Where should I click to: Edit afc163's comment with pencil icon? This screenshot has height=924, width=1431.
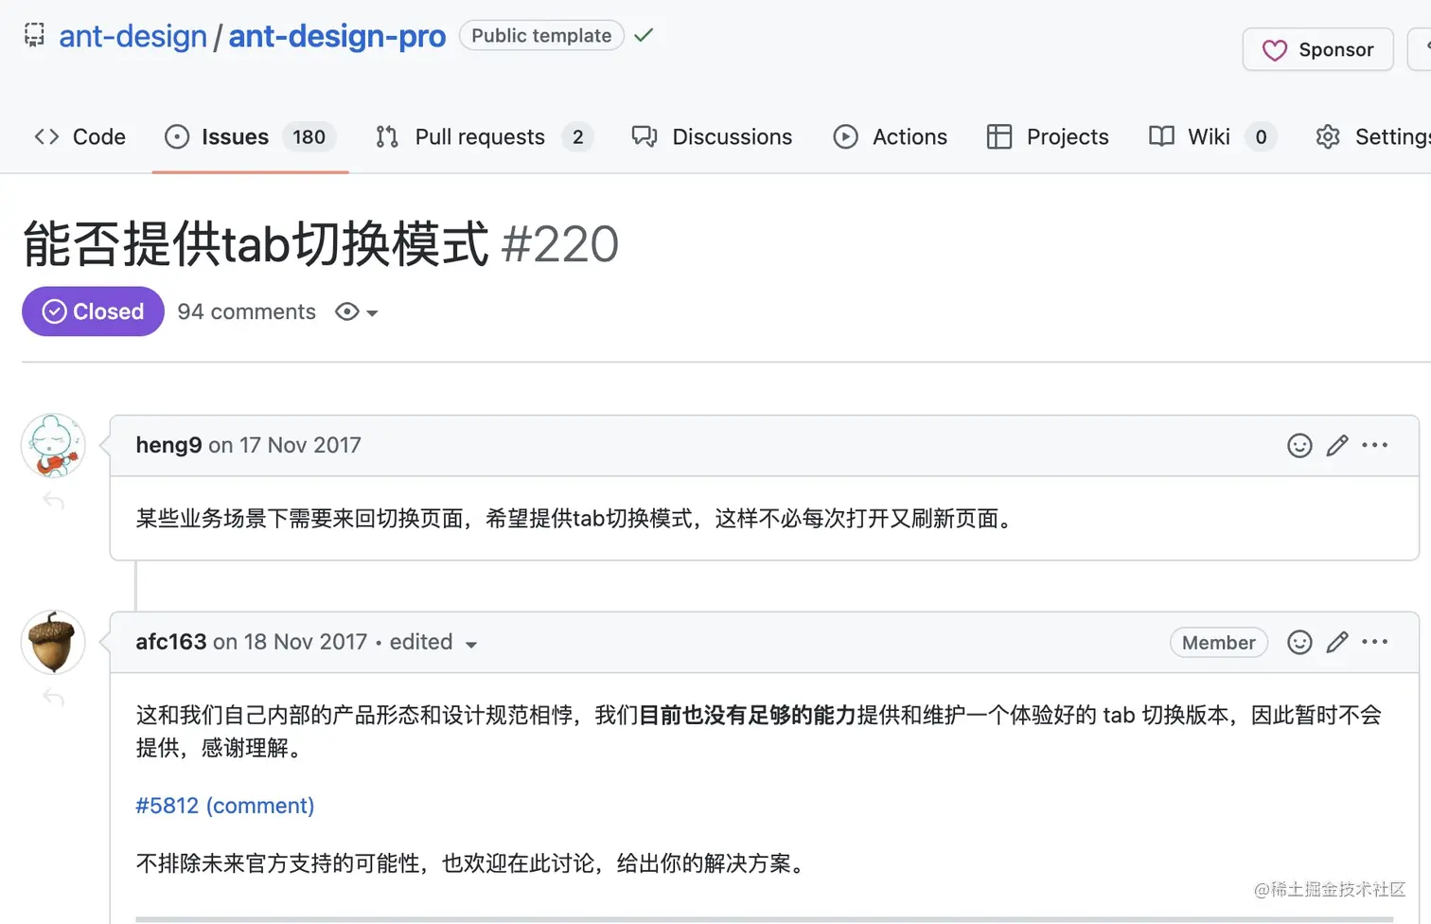click(1337, 642)
